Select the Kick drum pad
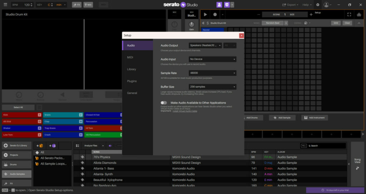The width and height of the screenshot is (366, 194). [22, 115]
